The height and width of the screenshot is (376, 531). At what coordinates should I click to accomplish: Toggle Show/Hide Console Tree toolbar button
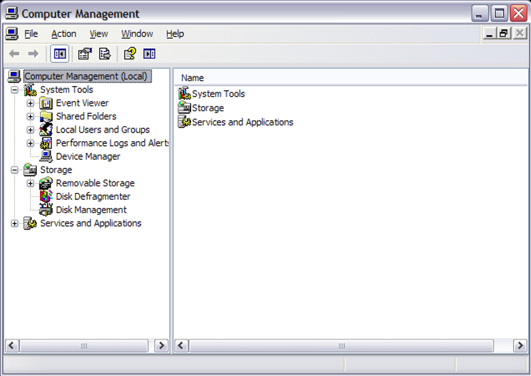pos(59,53)
